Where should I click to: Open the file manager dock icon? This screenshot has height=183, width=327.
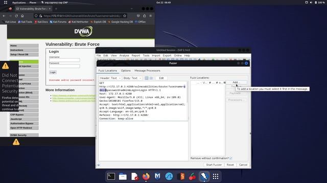(x=123, y=176)
